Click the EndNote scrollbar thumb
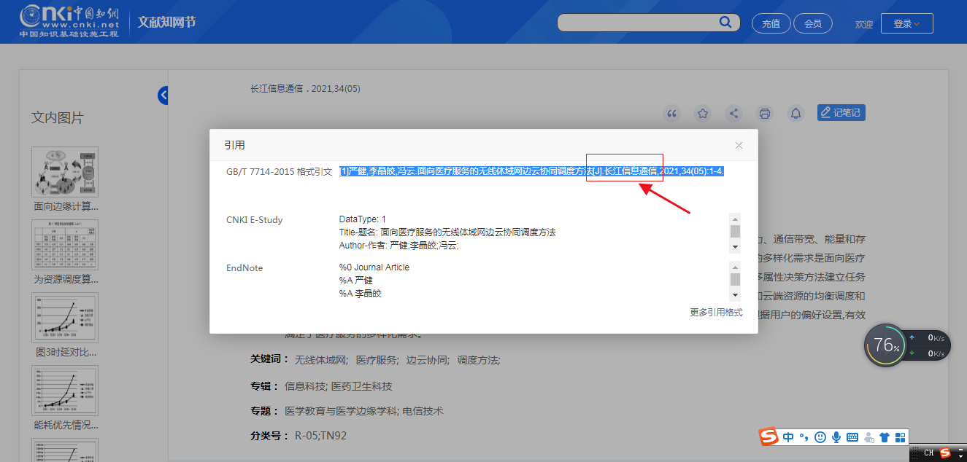 coord(735,279)
